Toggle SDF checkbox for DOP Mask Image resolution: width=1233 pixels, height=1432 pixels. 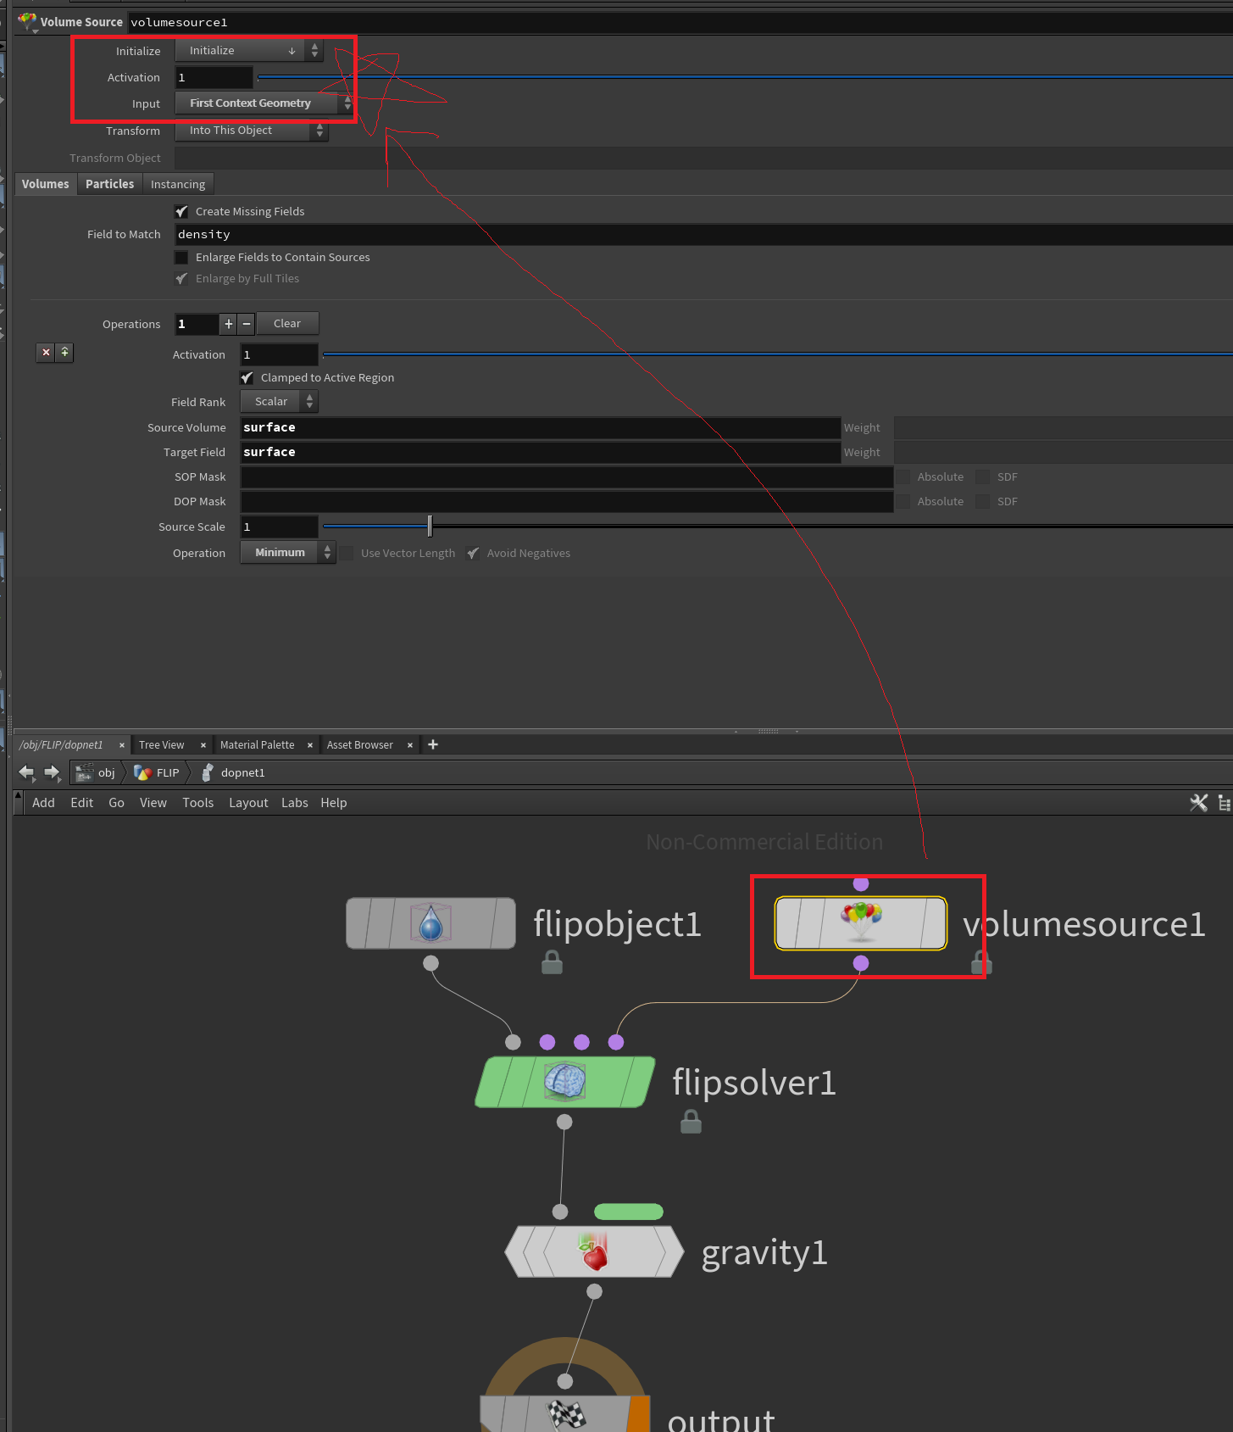pyautogui.click(x=983, y=501)
